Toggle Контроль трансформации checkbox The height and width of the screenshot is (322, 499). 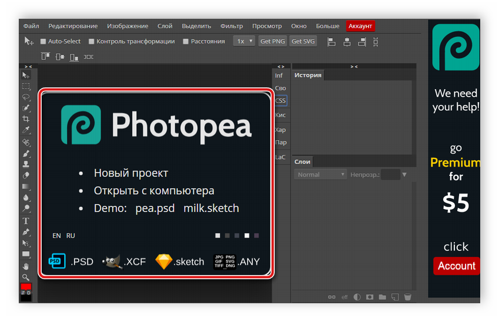pos(92,41)
